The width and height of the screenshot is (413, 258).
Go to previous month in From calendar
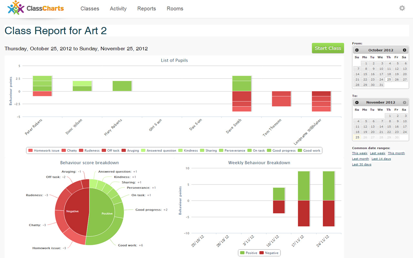[357, 50]
